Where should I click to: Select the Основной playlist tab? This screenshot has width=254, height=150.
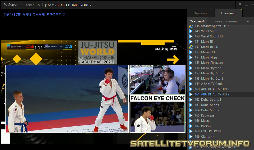tap(197, 21)
